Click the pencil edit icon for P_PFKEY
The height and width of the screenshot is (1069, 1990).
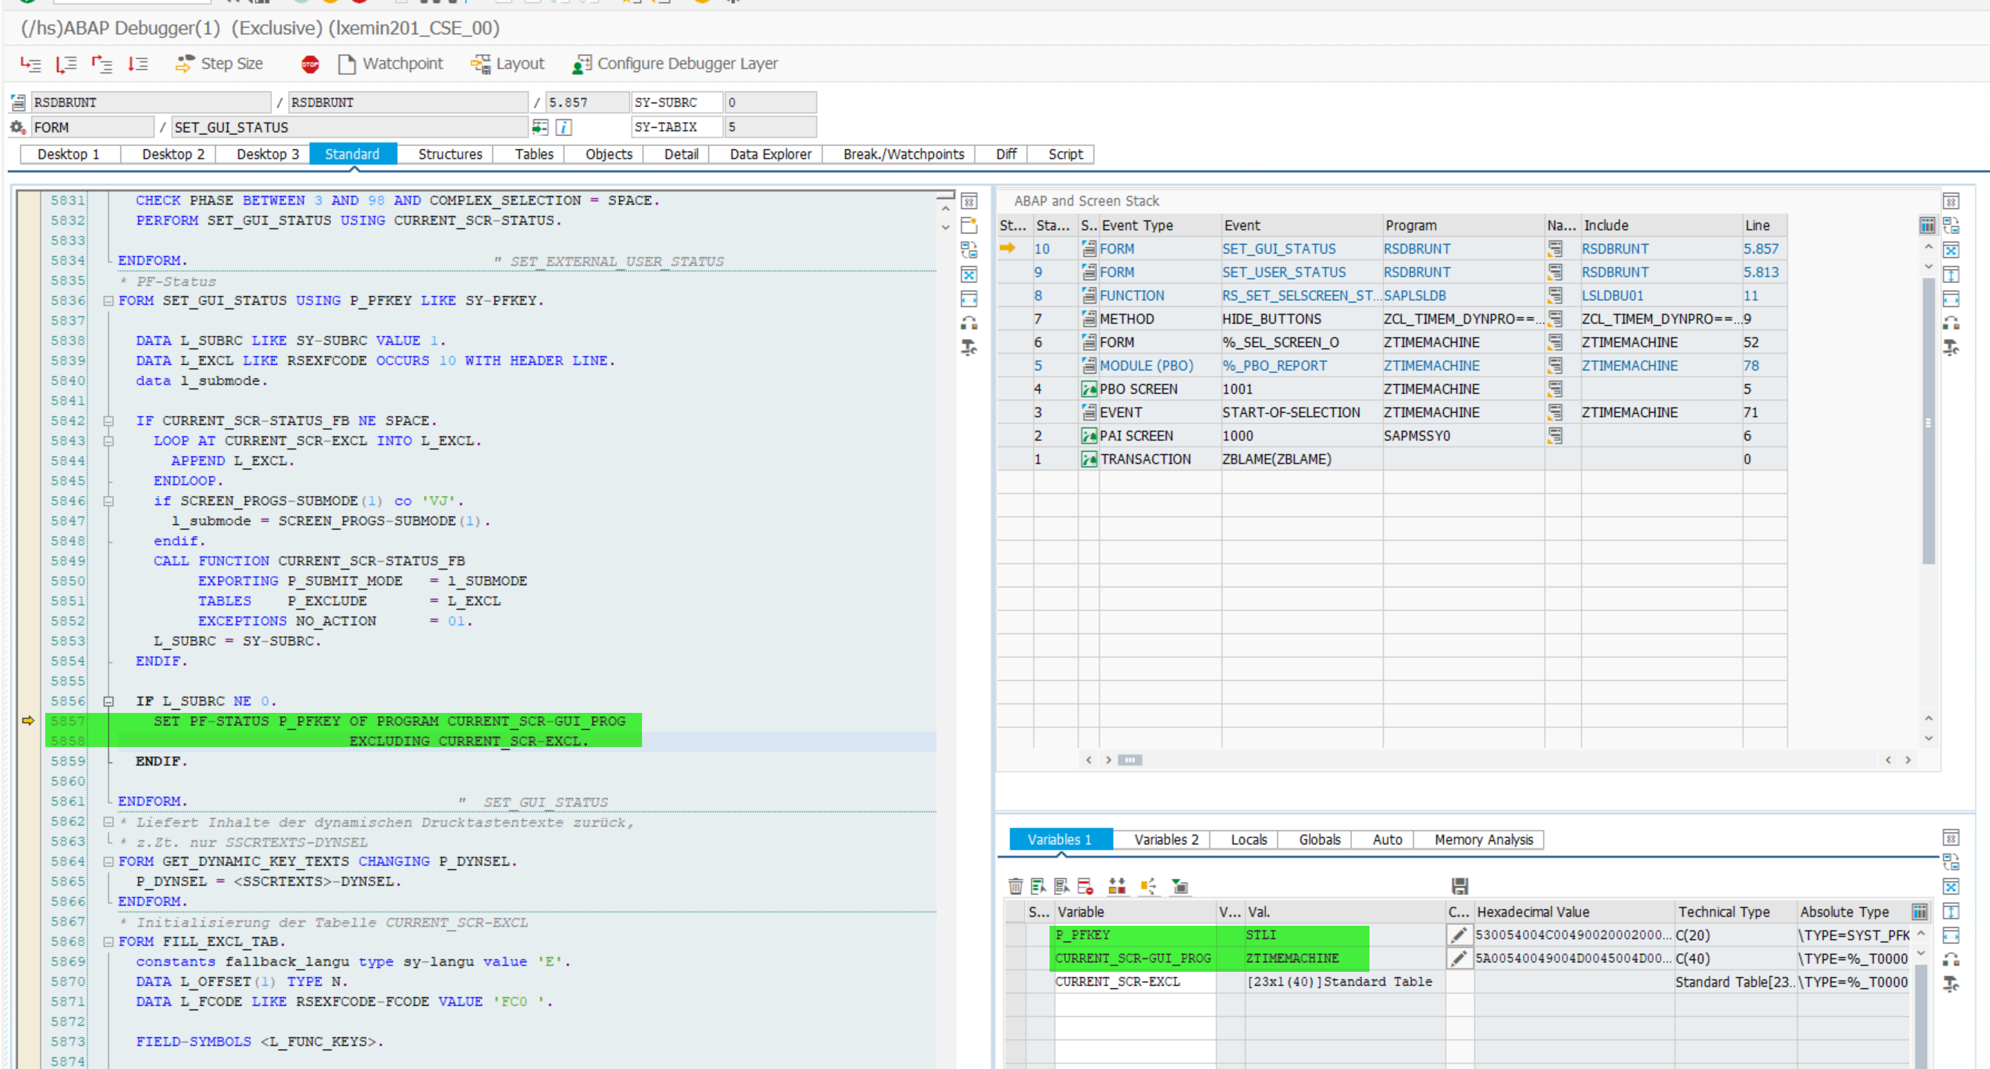point(1459,935)
